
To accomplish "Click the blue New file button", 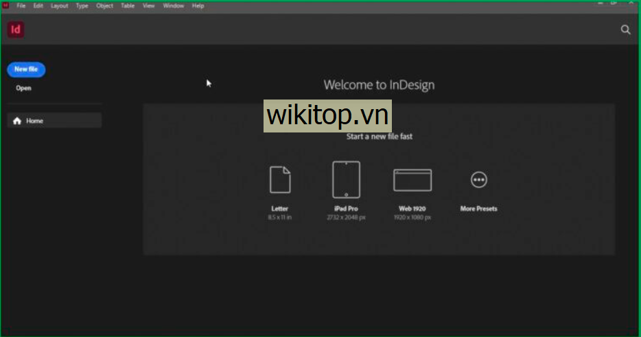I will pos(26,69).
